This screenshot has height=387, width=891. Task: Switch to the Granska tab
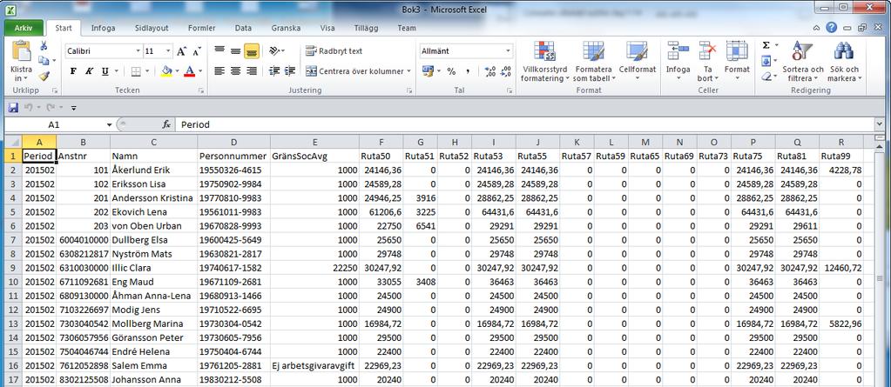click(286, 28)
